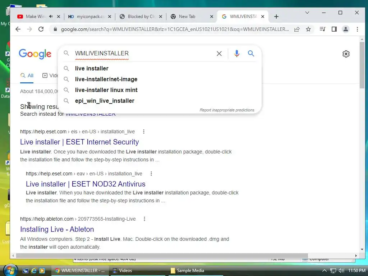Select the Videos results tab

tap(50, 75)
